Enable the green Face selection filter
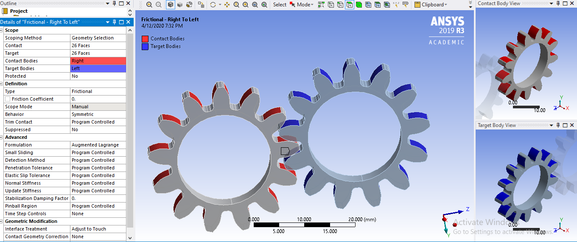Screen dimensions: 577x242 [x=359, y=5]
